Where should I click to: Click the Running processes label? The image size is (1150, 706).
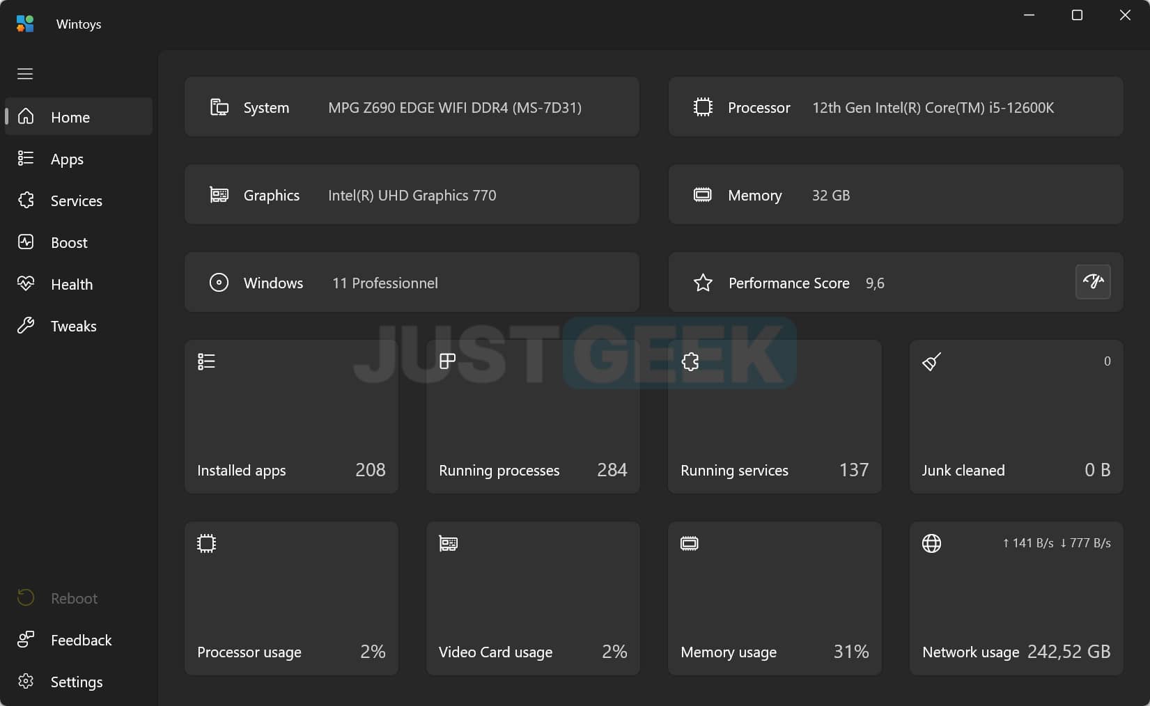click(x=499, y=471)
